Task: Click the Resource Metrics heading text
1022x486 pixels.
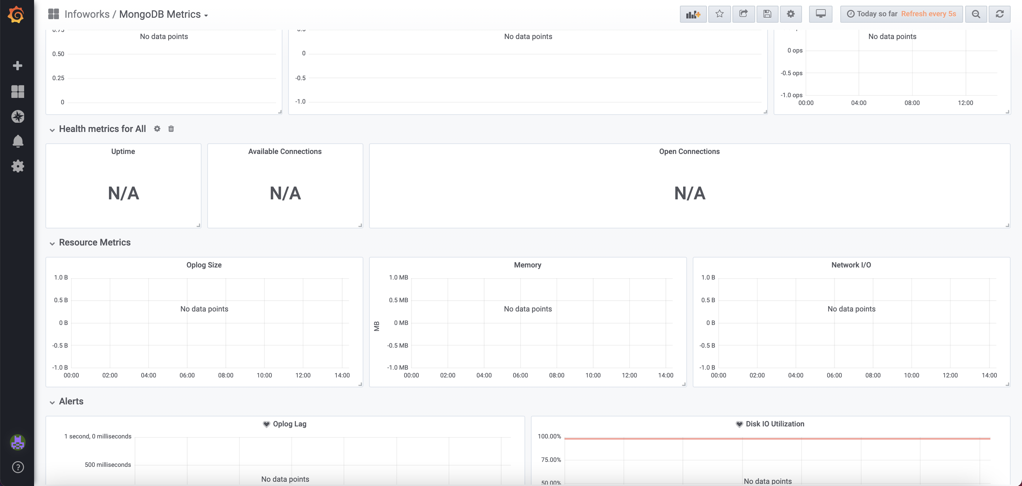Action: pos(95,242)
